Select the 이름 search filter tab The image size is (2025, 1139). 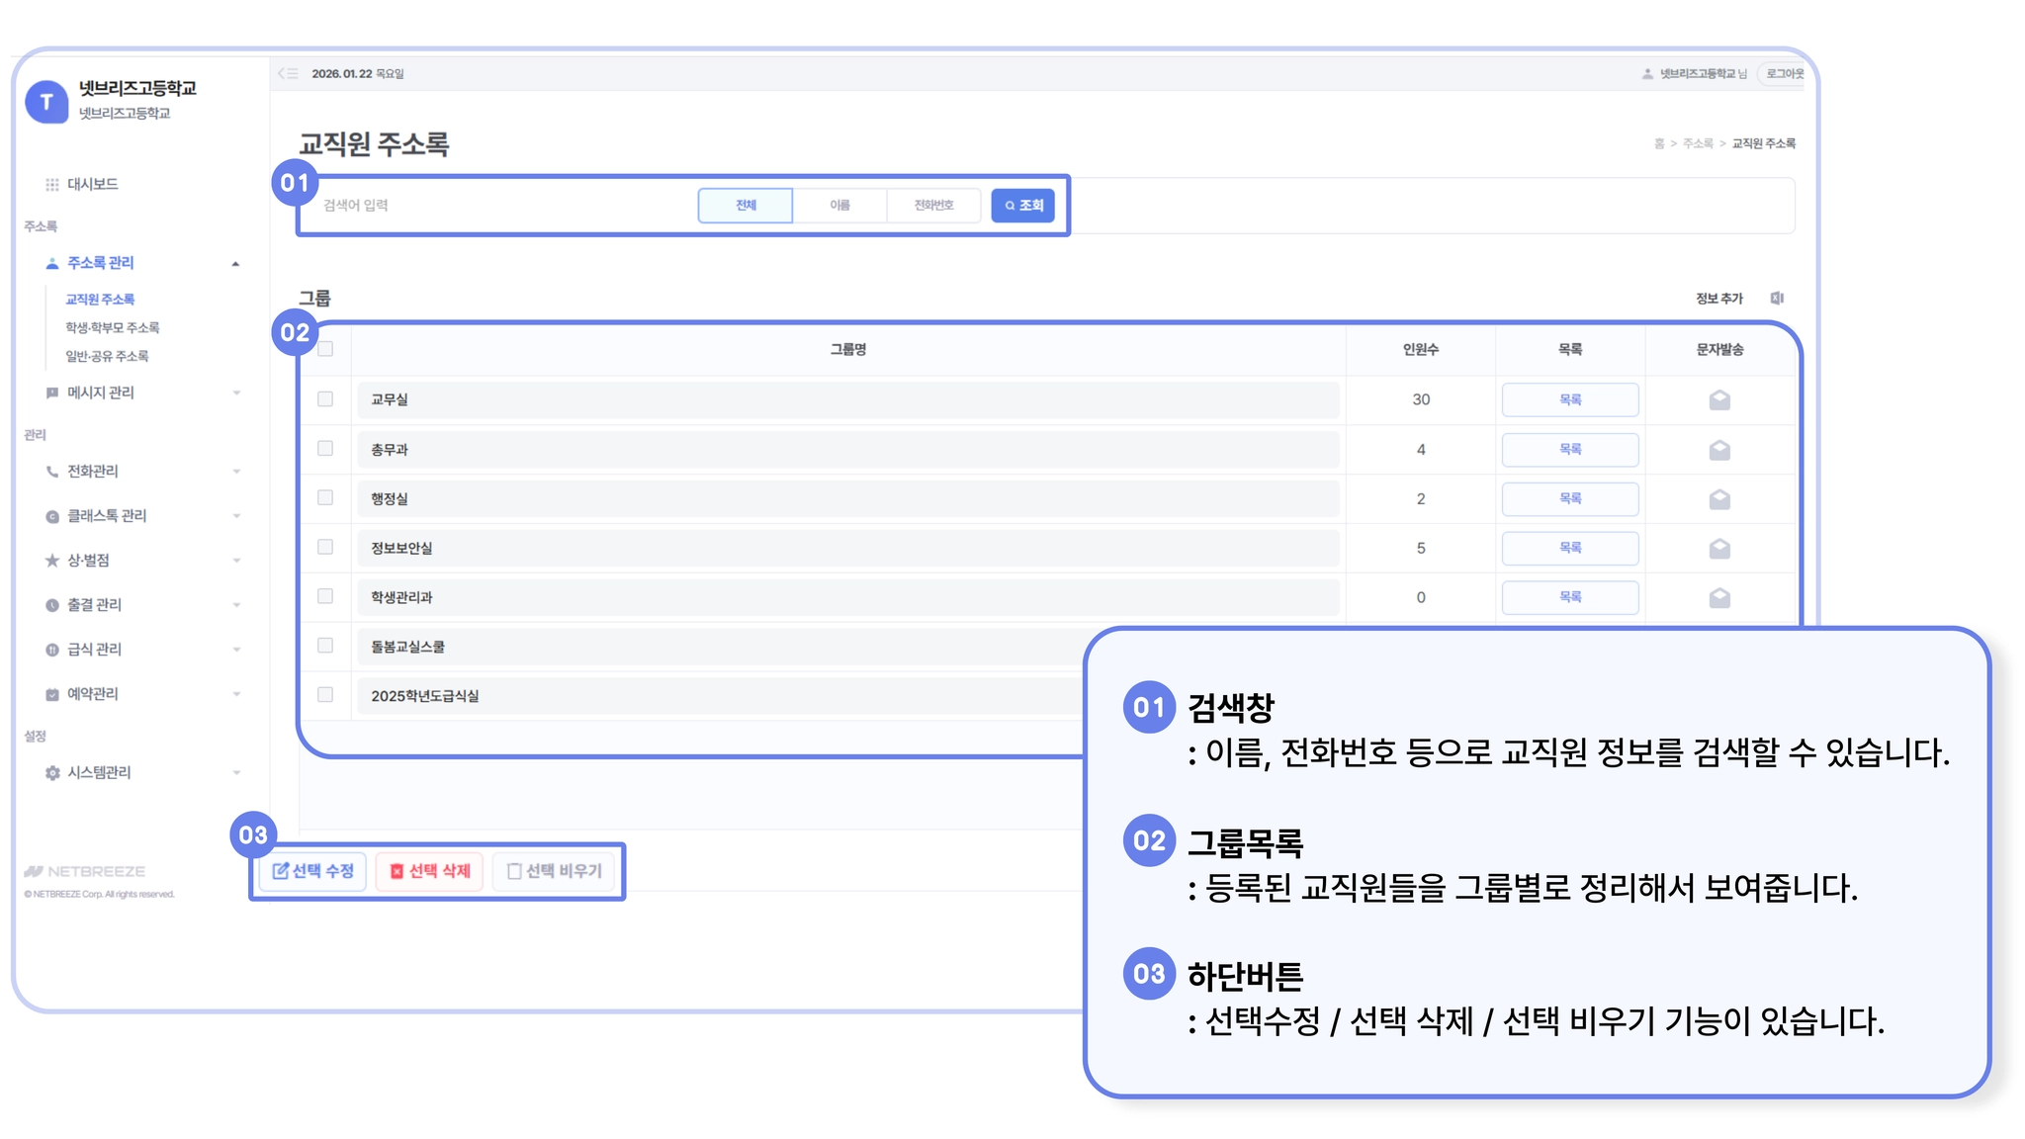coord(839,206)
